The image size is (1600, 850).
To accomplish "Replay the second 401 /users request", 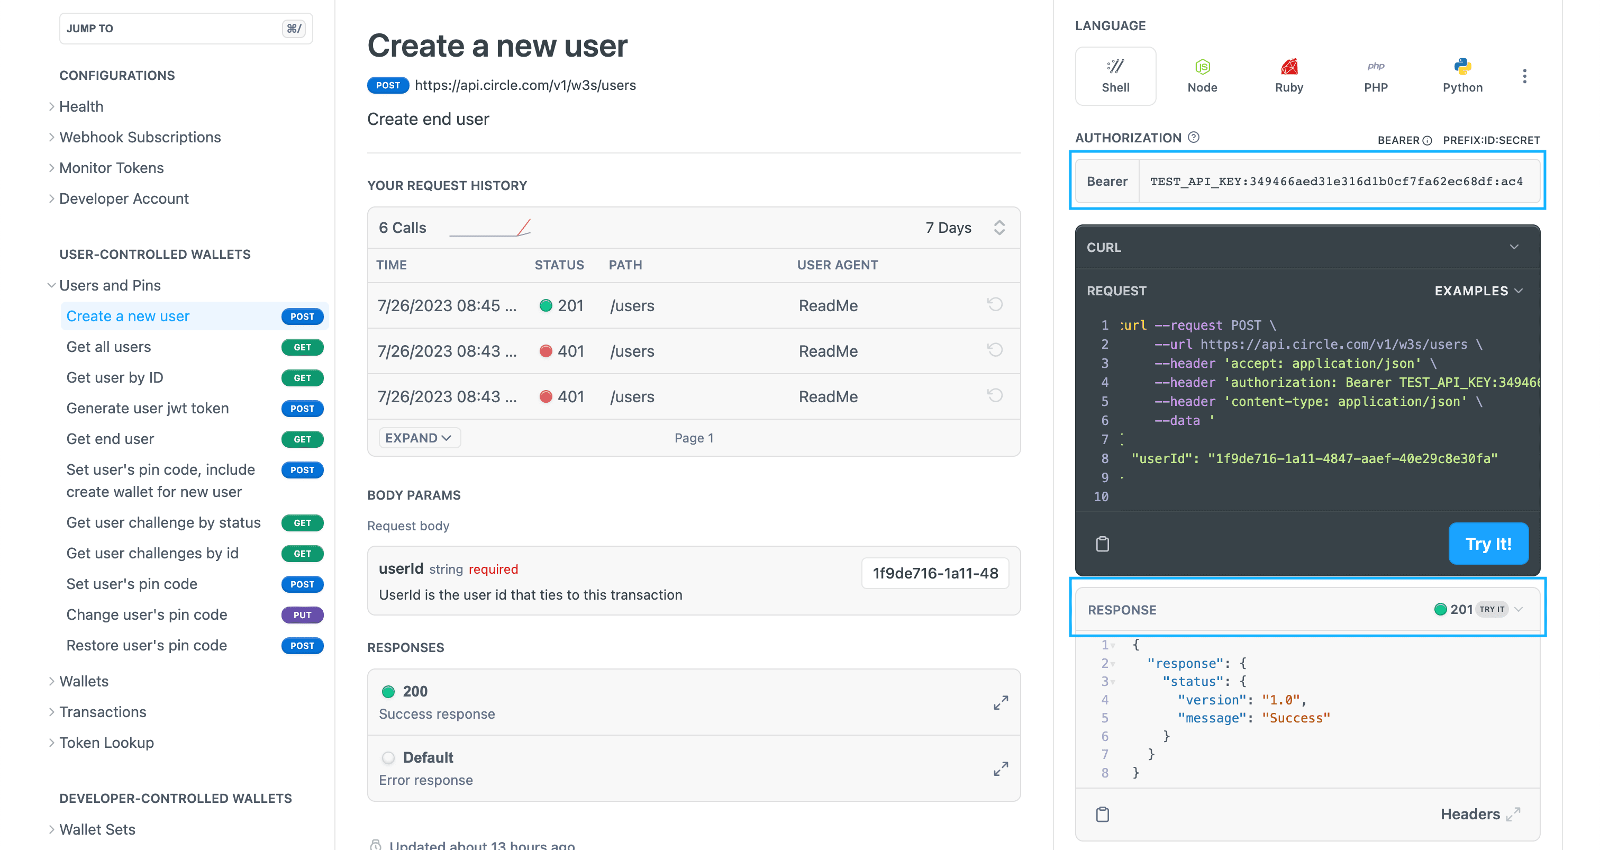I will coord(995,396).
